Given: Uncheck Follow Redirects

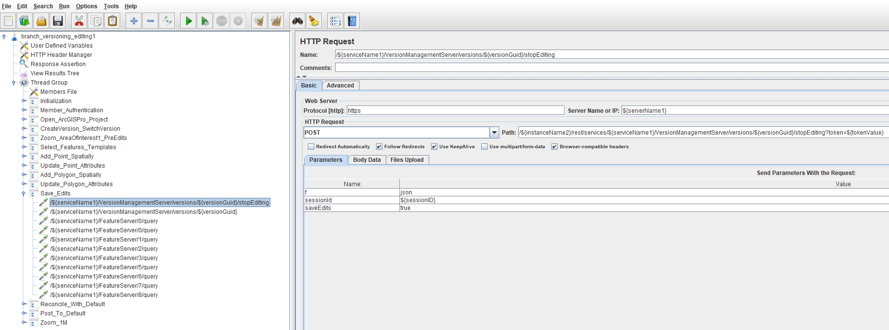Looking at the screenshot, I should (x=379, y=147).
